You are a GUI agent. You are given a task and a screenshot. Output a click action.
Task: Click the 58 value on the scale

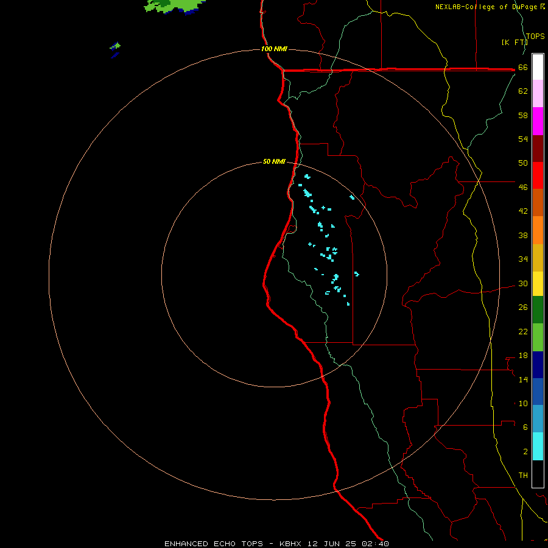[x=523, y=115]
